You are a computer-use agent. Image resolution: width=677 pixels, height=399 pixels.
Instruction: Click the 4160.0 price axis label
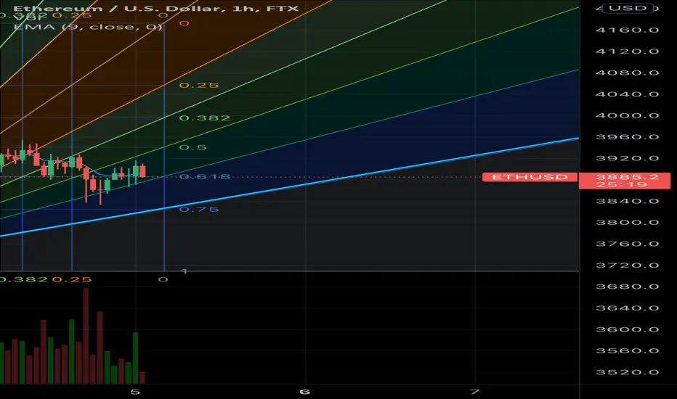pos(627,30)
